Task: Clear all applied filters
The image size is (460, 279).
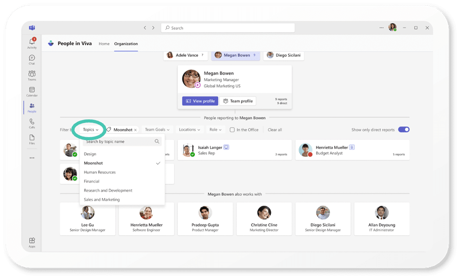Action: tap(275, 130)
